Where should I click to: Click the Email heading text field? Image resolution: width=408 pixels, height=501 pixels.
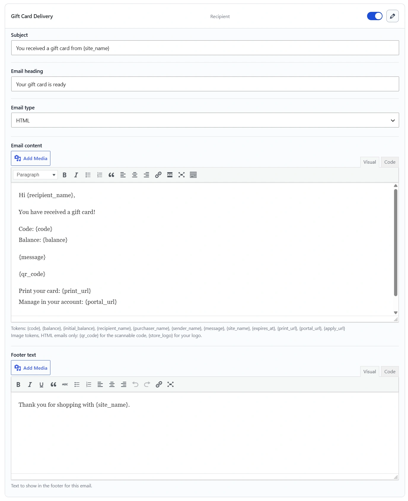[x=205, y=84]
